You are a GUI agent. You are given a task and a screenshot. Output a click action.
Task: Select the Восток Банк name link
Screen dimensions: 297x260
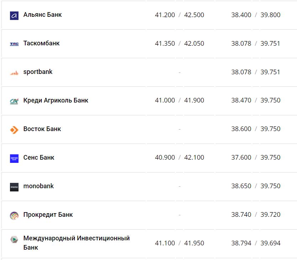tap(42, 129)
